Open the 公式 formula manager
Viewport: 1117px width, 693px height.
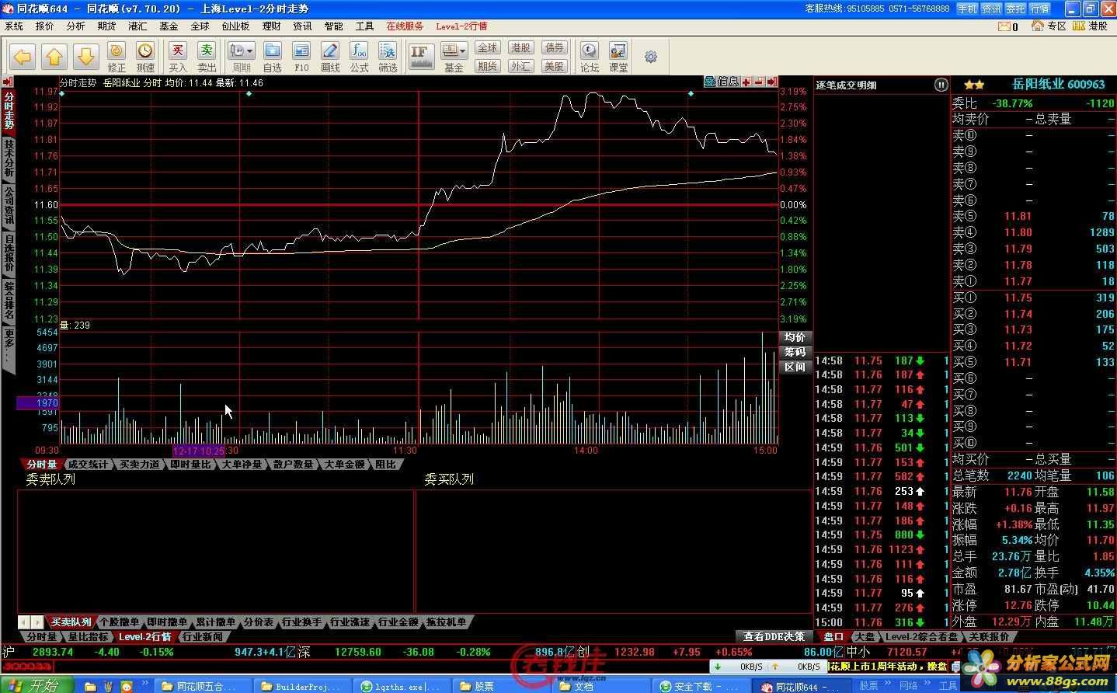coord(359,57)
